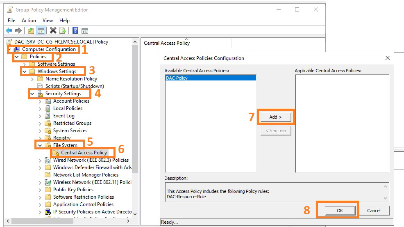Screen dimensions: 404x227
Task: Click the Central Access Policy folder icon
Action: coord(56,153)
